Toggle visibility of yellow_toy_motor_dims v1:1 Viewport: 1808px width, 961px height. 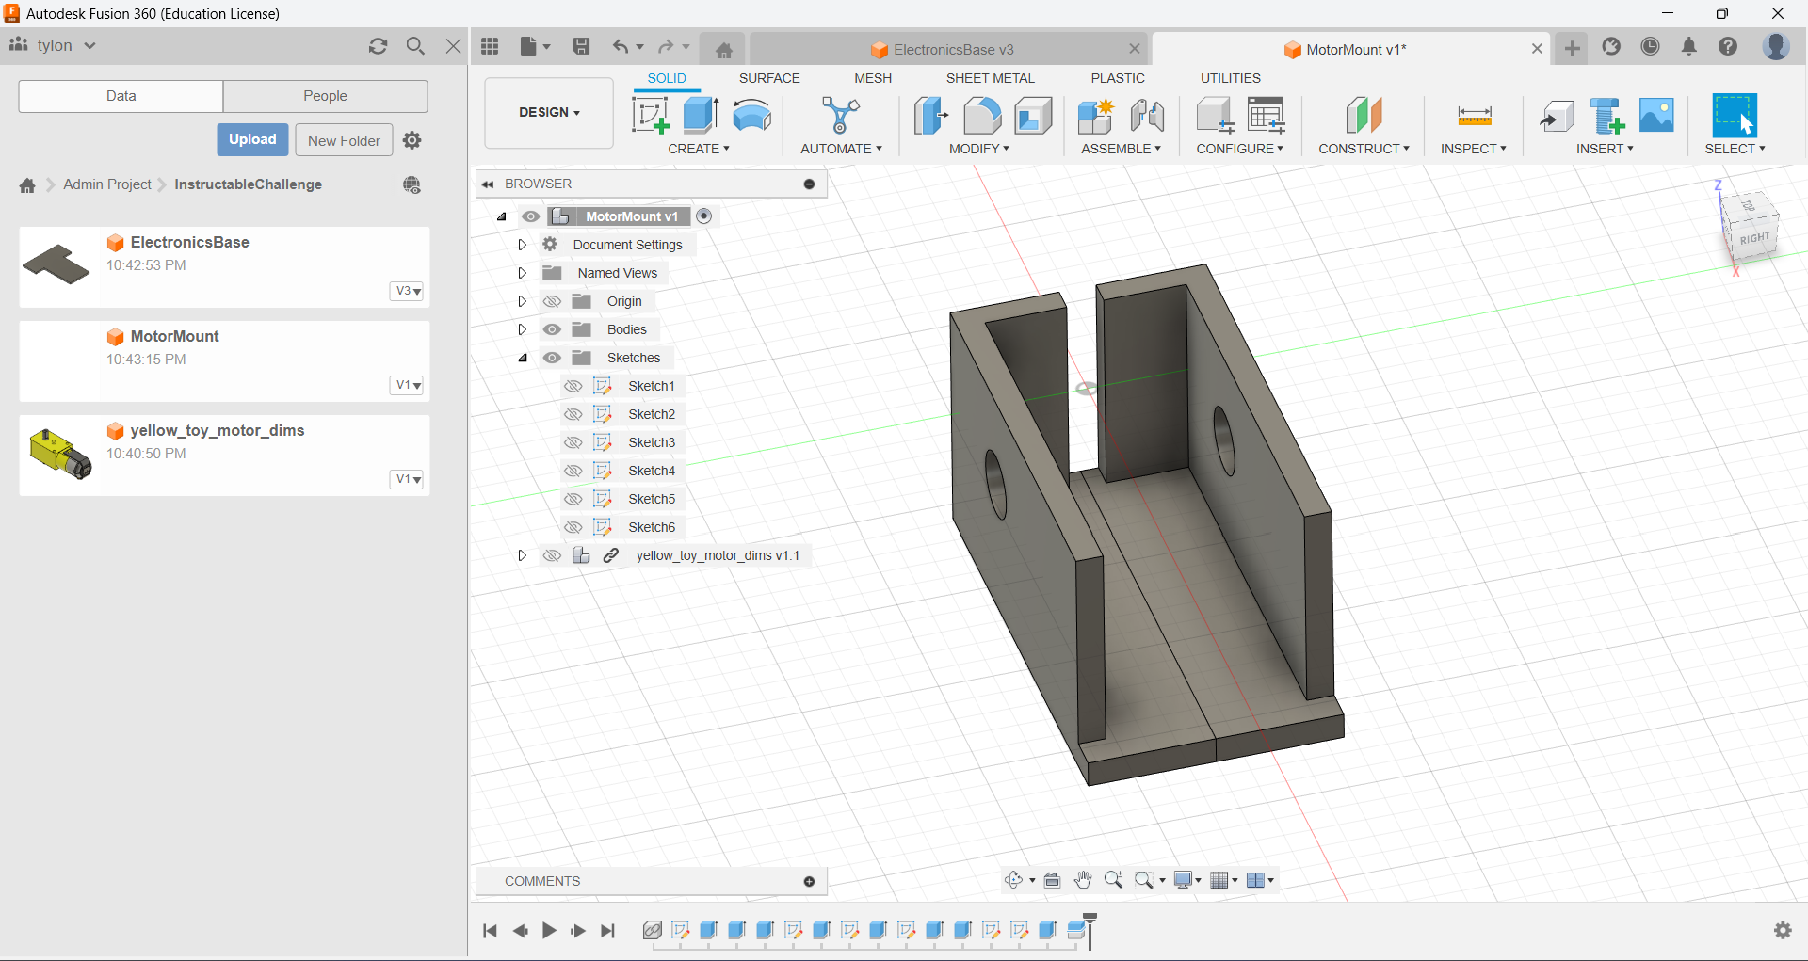coord(552,555)
